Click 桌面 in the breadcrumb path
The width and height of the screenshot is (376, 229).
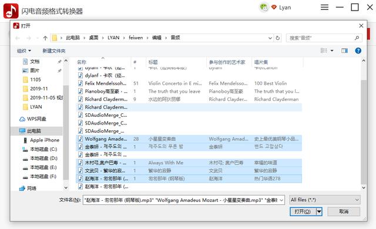coord(93,38)
